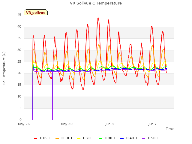Click the red C-05_T legend color marker

tap(35, 139)
